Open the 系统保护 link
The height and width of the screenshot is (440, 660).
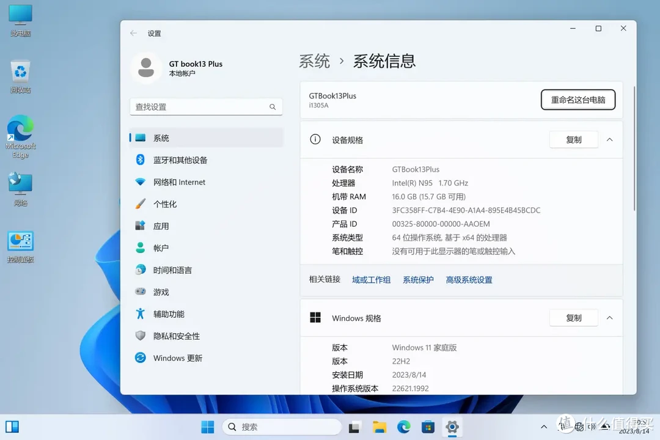pos(418,280)
